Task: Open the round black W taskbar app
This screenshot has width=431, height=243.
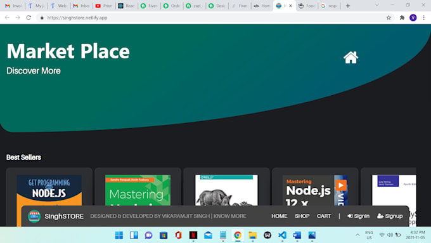Action: click(x=267, y=235)
